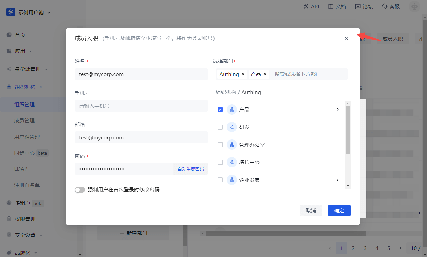Click the 首页 pie chart icon in sidebar

pos(9,35)
